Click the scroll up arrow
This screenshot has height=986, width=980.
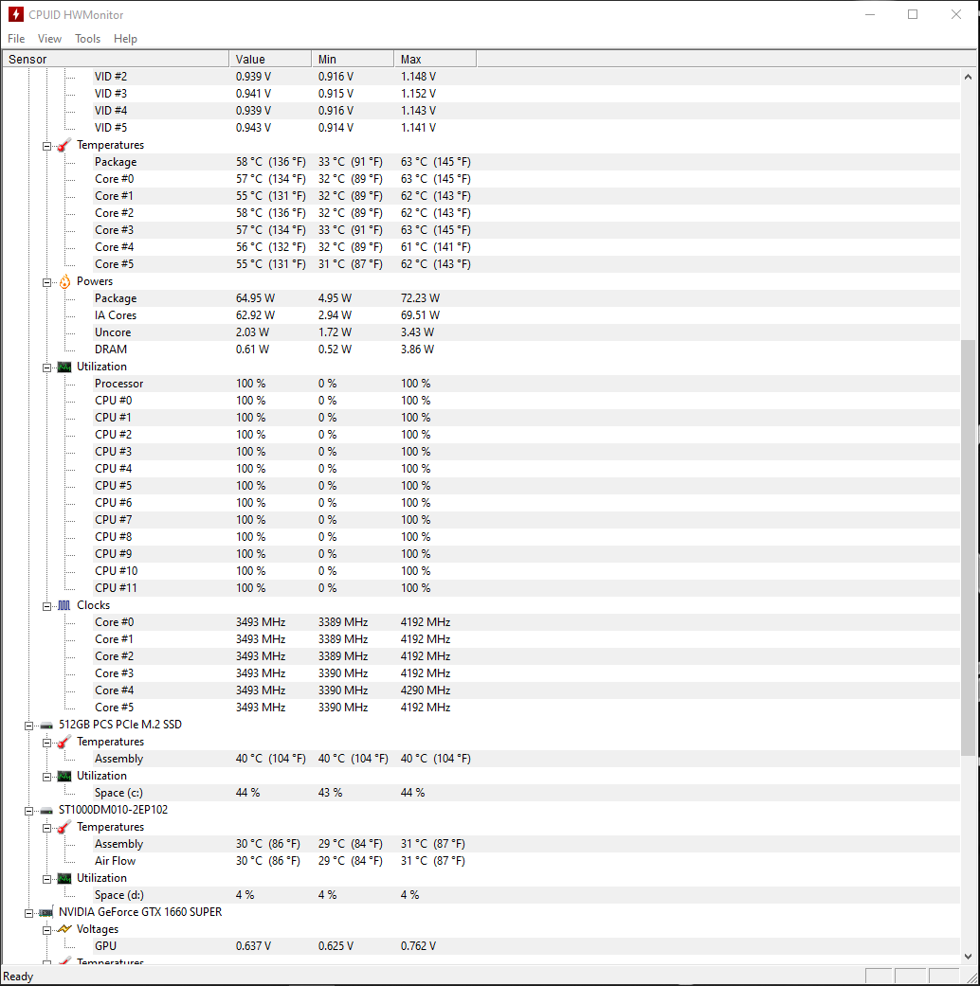tap(968, 77)
